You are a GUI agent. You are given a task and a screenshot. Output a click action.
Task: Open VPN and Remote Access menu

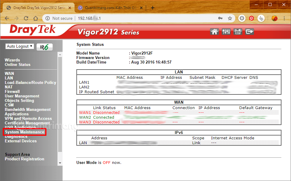[x=28, y=119]
